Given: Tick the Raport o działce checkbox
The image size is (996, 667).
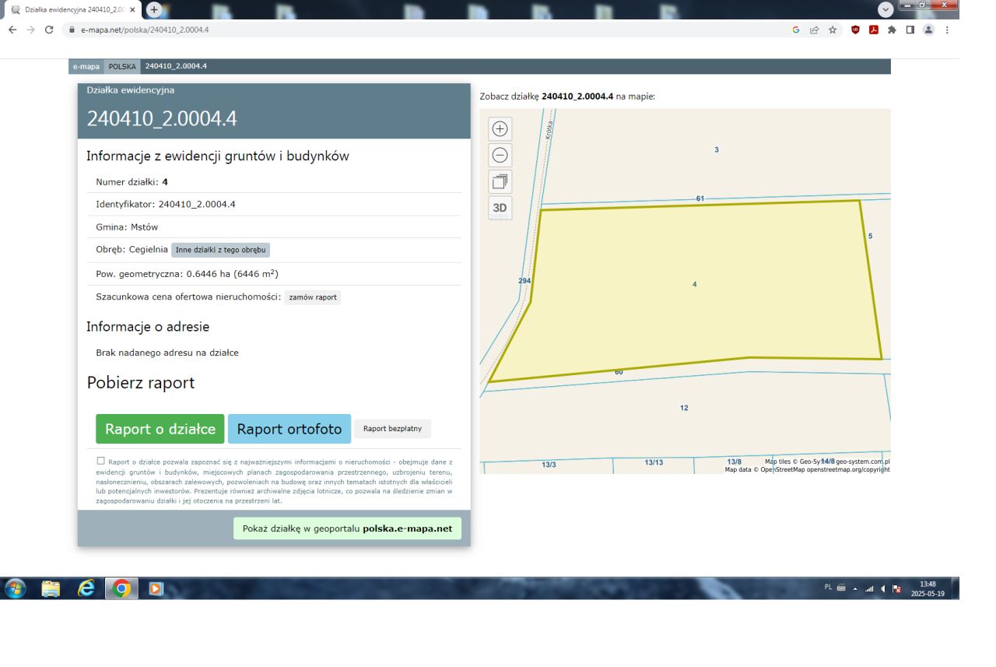Looking at the screenshot, I should pyautogui.click(x=101, y=461).
